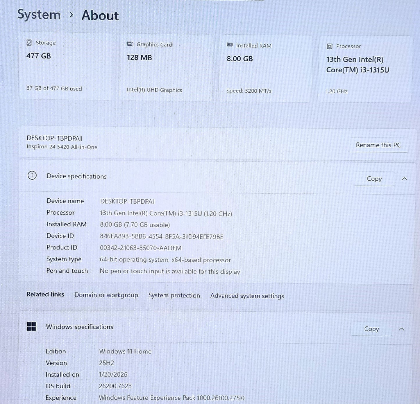Open the Storage 477 GB card
Image resolution: width=420 pixels, height=404 pixels.
(66, 66)
